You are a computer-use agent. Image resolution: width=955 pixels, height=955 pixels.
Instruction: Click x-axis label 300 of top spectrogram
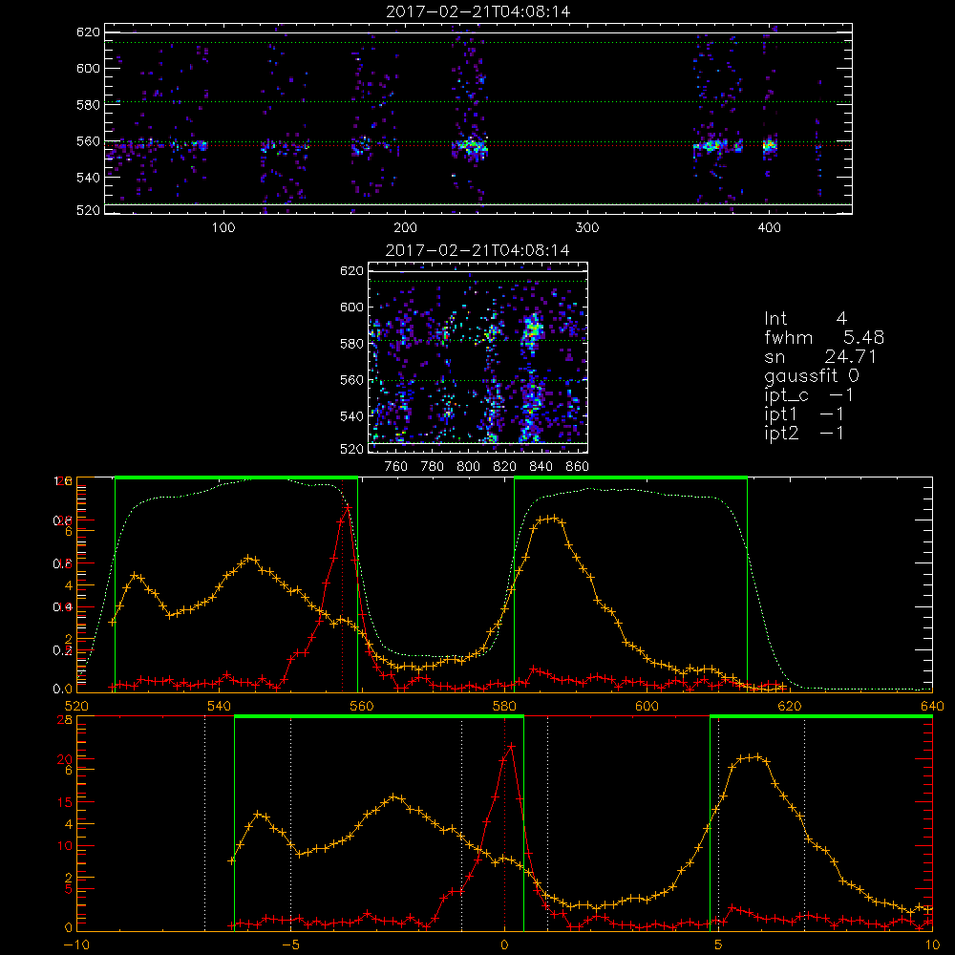point(587,228)
